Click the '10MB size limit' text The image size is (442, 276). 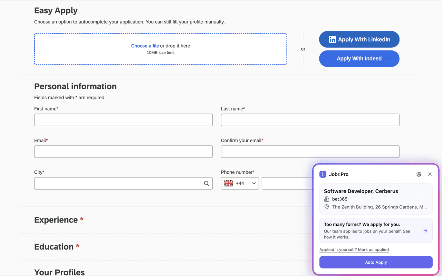[x=161, y=53]
